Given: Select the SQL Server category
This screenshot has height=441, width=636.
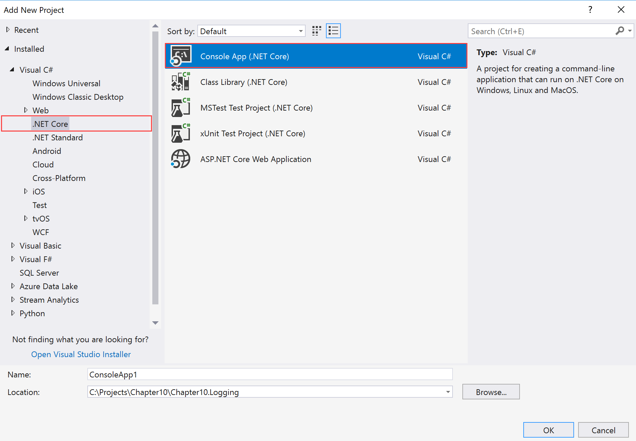Looking at the screenshot, I should [x=39, y=273].
